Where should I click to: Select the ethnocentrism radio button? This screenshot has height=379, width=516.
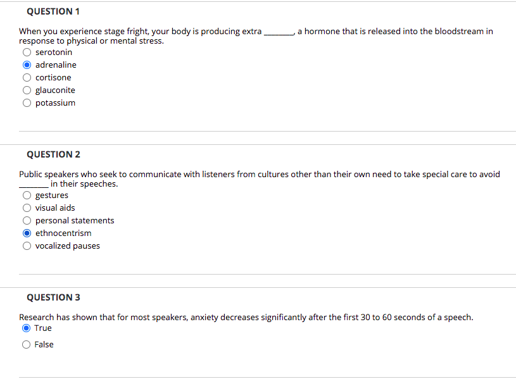[27, 233]
